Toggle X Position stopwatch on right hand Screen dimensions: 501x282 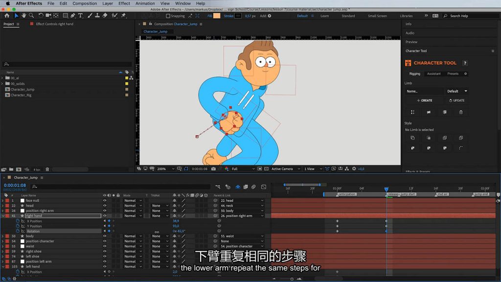click(18, 221)
